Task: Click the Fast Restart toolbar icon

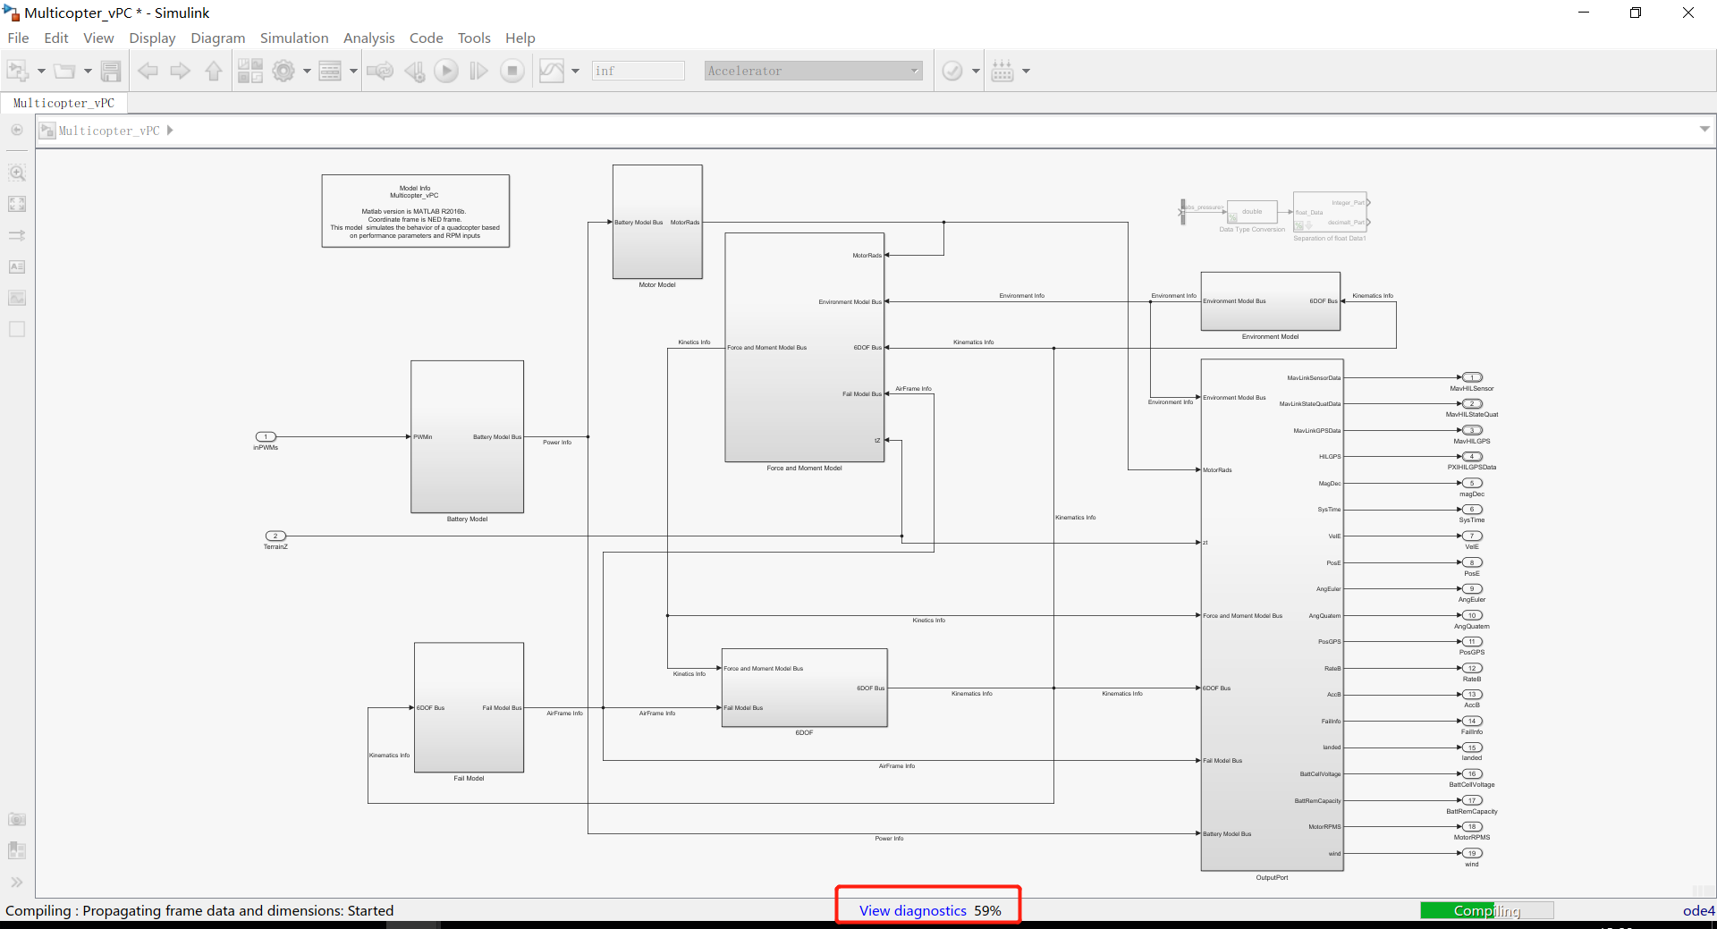Action: [x=380, y=71]
